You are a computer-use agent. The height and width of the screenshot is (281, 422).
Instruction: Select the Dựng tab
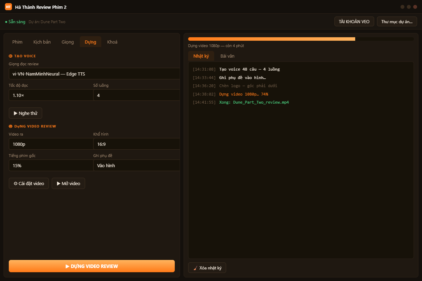click(x=90, y=42)
